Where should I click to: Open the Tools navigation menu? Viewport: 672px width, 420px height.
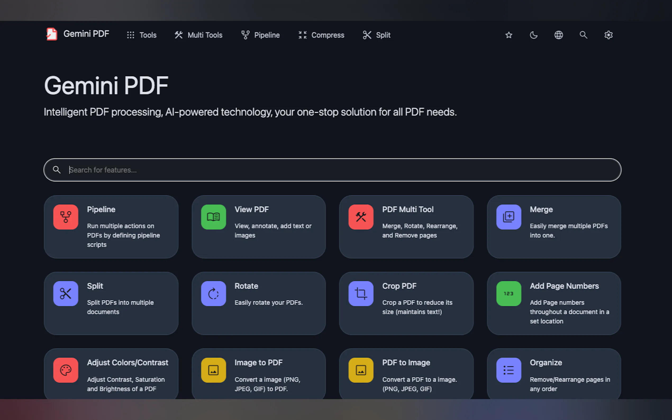[142, 35]
